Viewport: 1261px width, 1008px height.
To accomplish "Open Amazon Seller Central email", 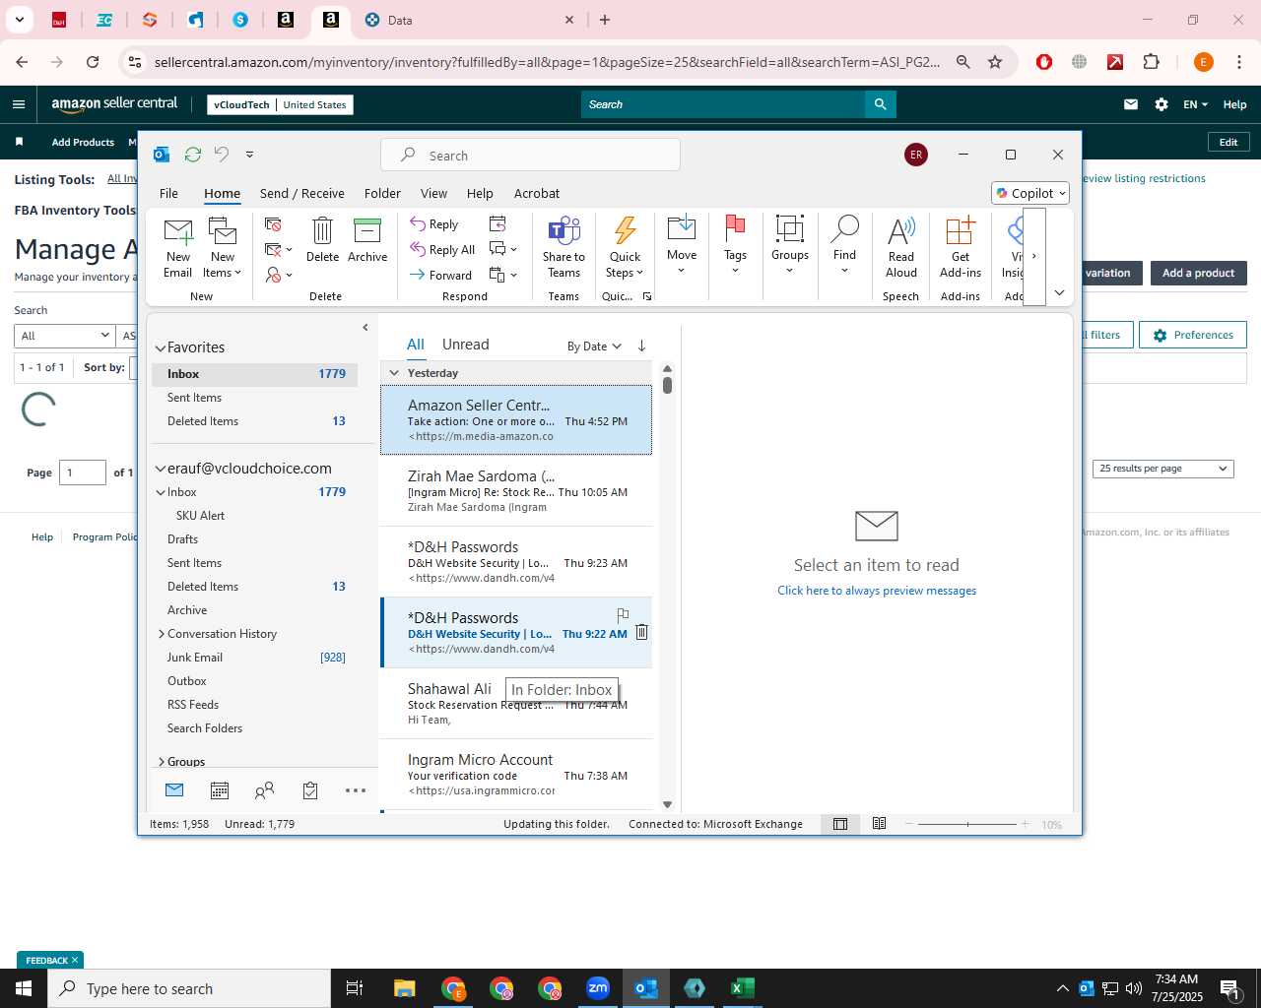I will pos(516,420).
